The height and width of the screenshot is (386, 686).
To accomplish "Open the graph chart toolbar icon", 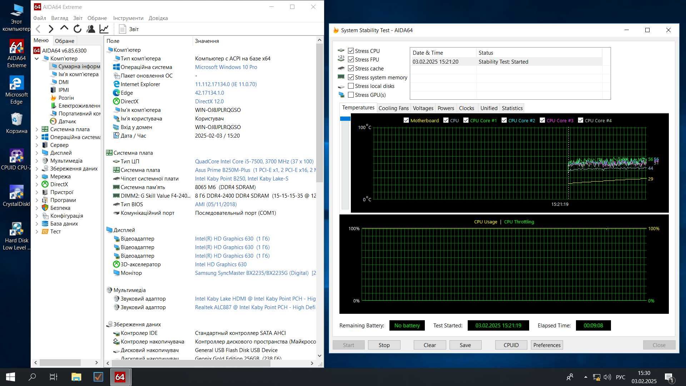I will pyautogui.click(x=104, y=29).
